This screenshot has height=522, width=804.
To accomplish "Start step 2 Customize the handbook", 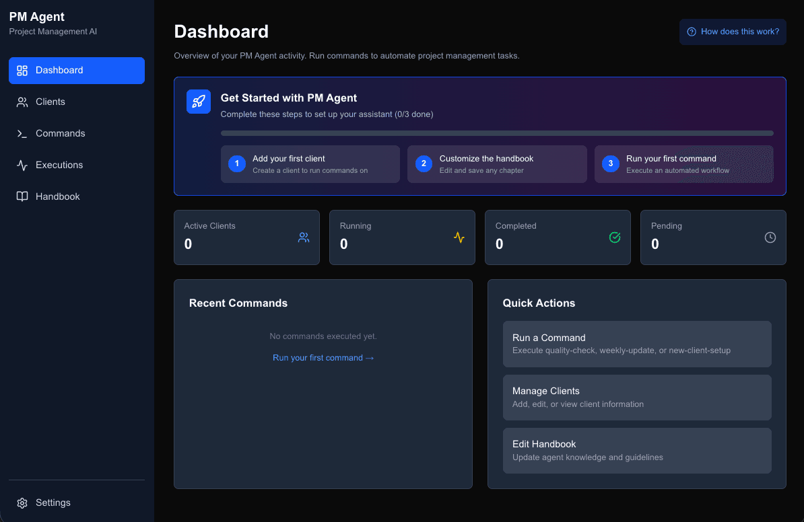I will point(496,164).
